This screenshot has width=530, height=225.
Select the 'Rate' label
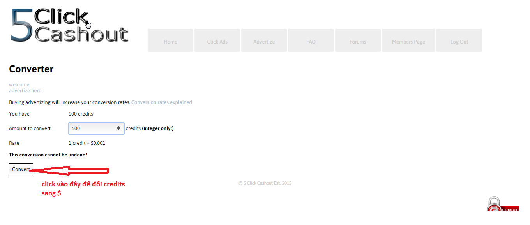click(14, 143)
